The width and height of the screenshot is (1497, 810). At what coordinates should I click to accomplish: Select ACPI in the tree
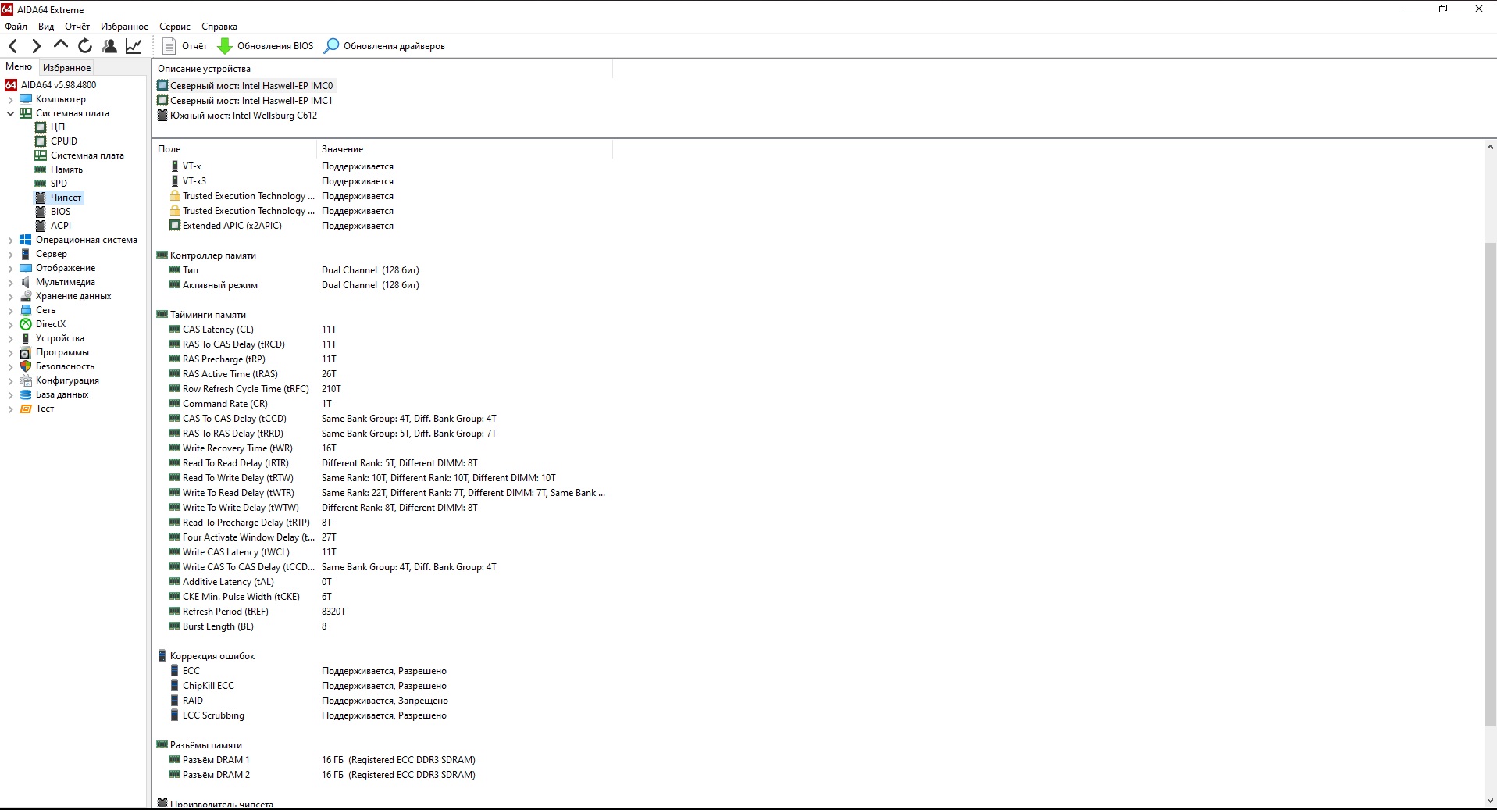(61, 226)
